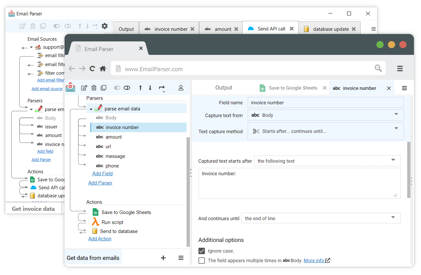Collapse the parse email data parser in front window

pos(91,109)
